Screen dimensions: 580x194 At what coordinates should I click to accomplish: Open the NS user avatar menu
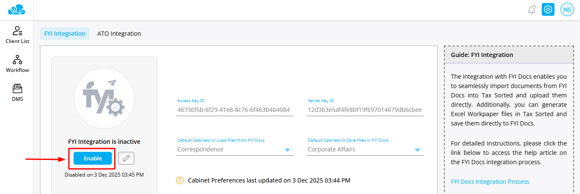567,9
